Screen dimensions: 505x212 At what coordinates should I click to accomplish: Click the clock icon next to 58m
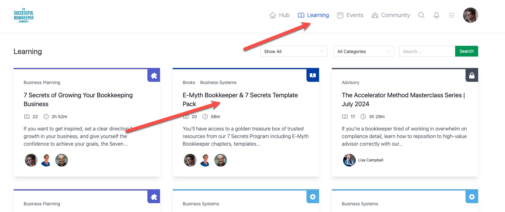(205, 117)
